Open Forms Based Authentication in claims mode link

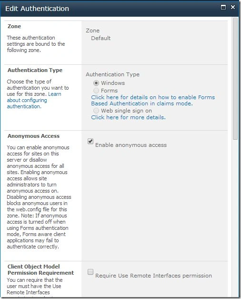153,100
